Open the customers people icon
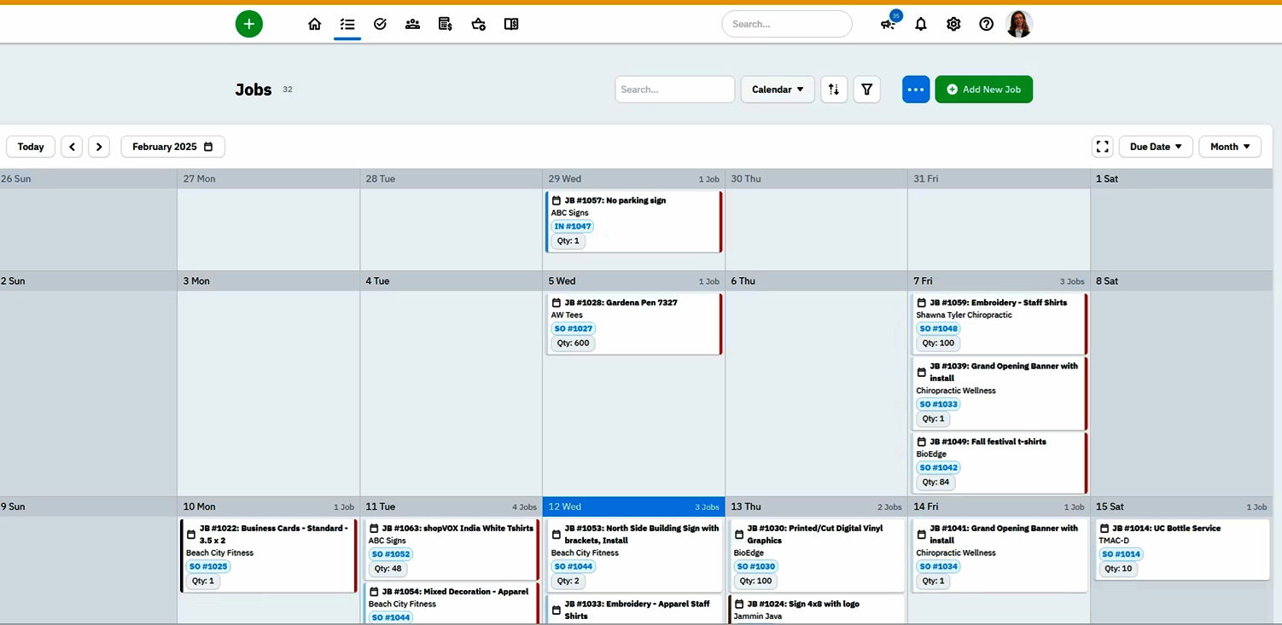This screenshot has width=1282, height=625. (x=412, y=24)
